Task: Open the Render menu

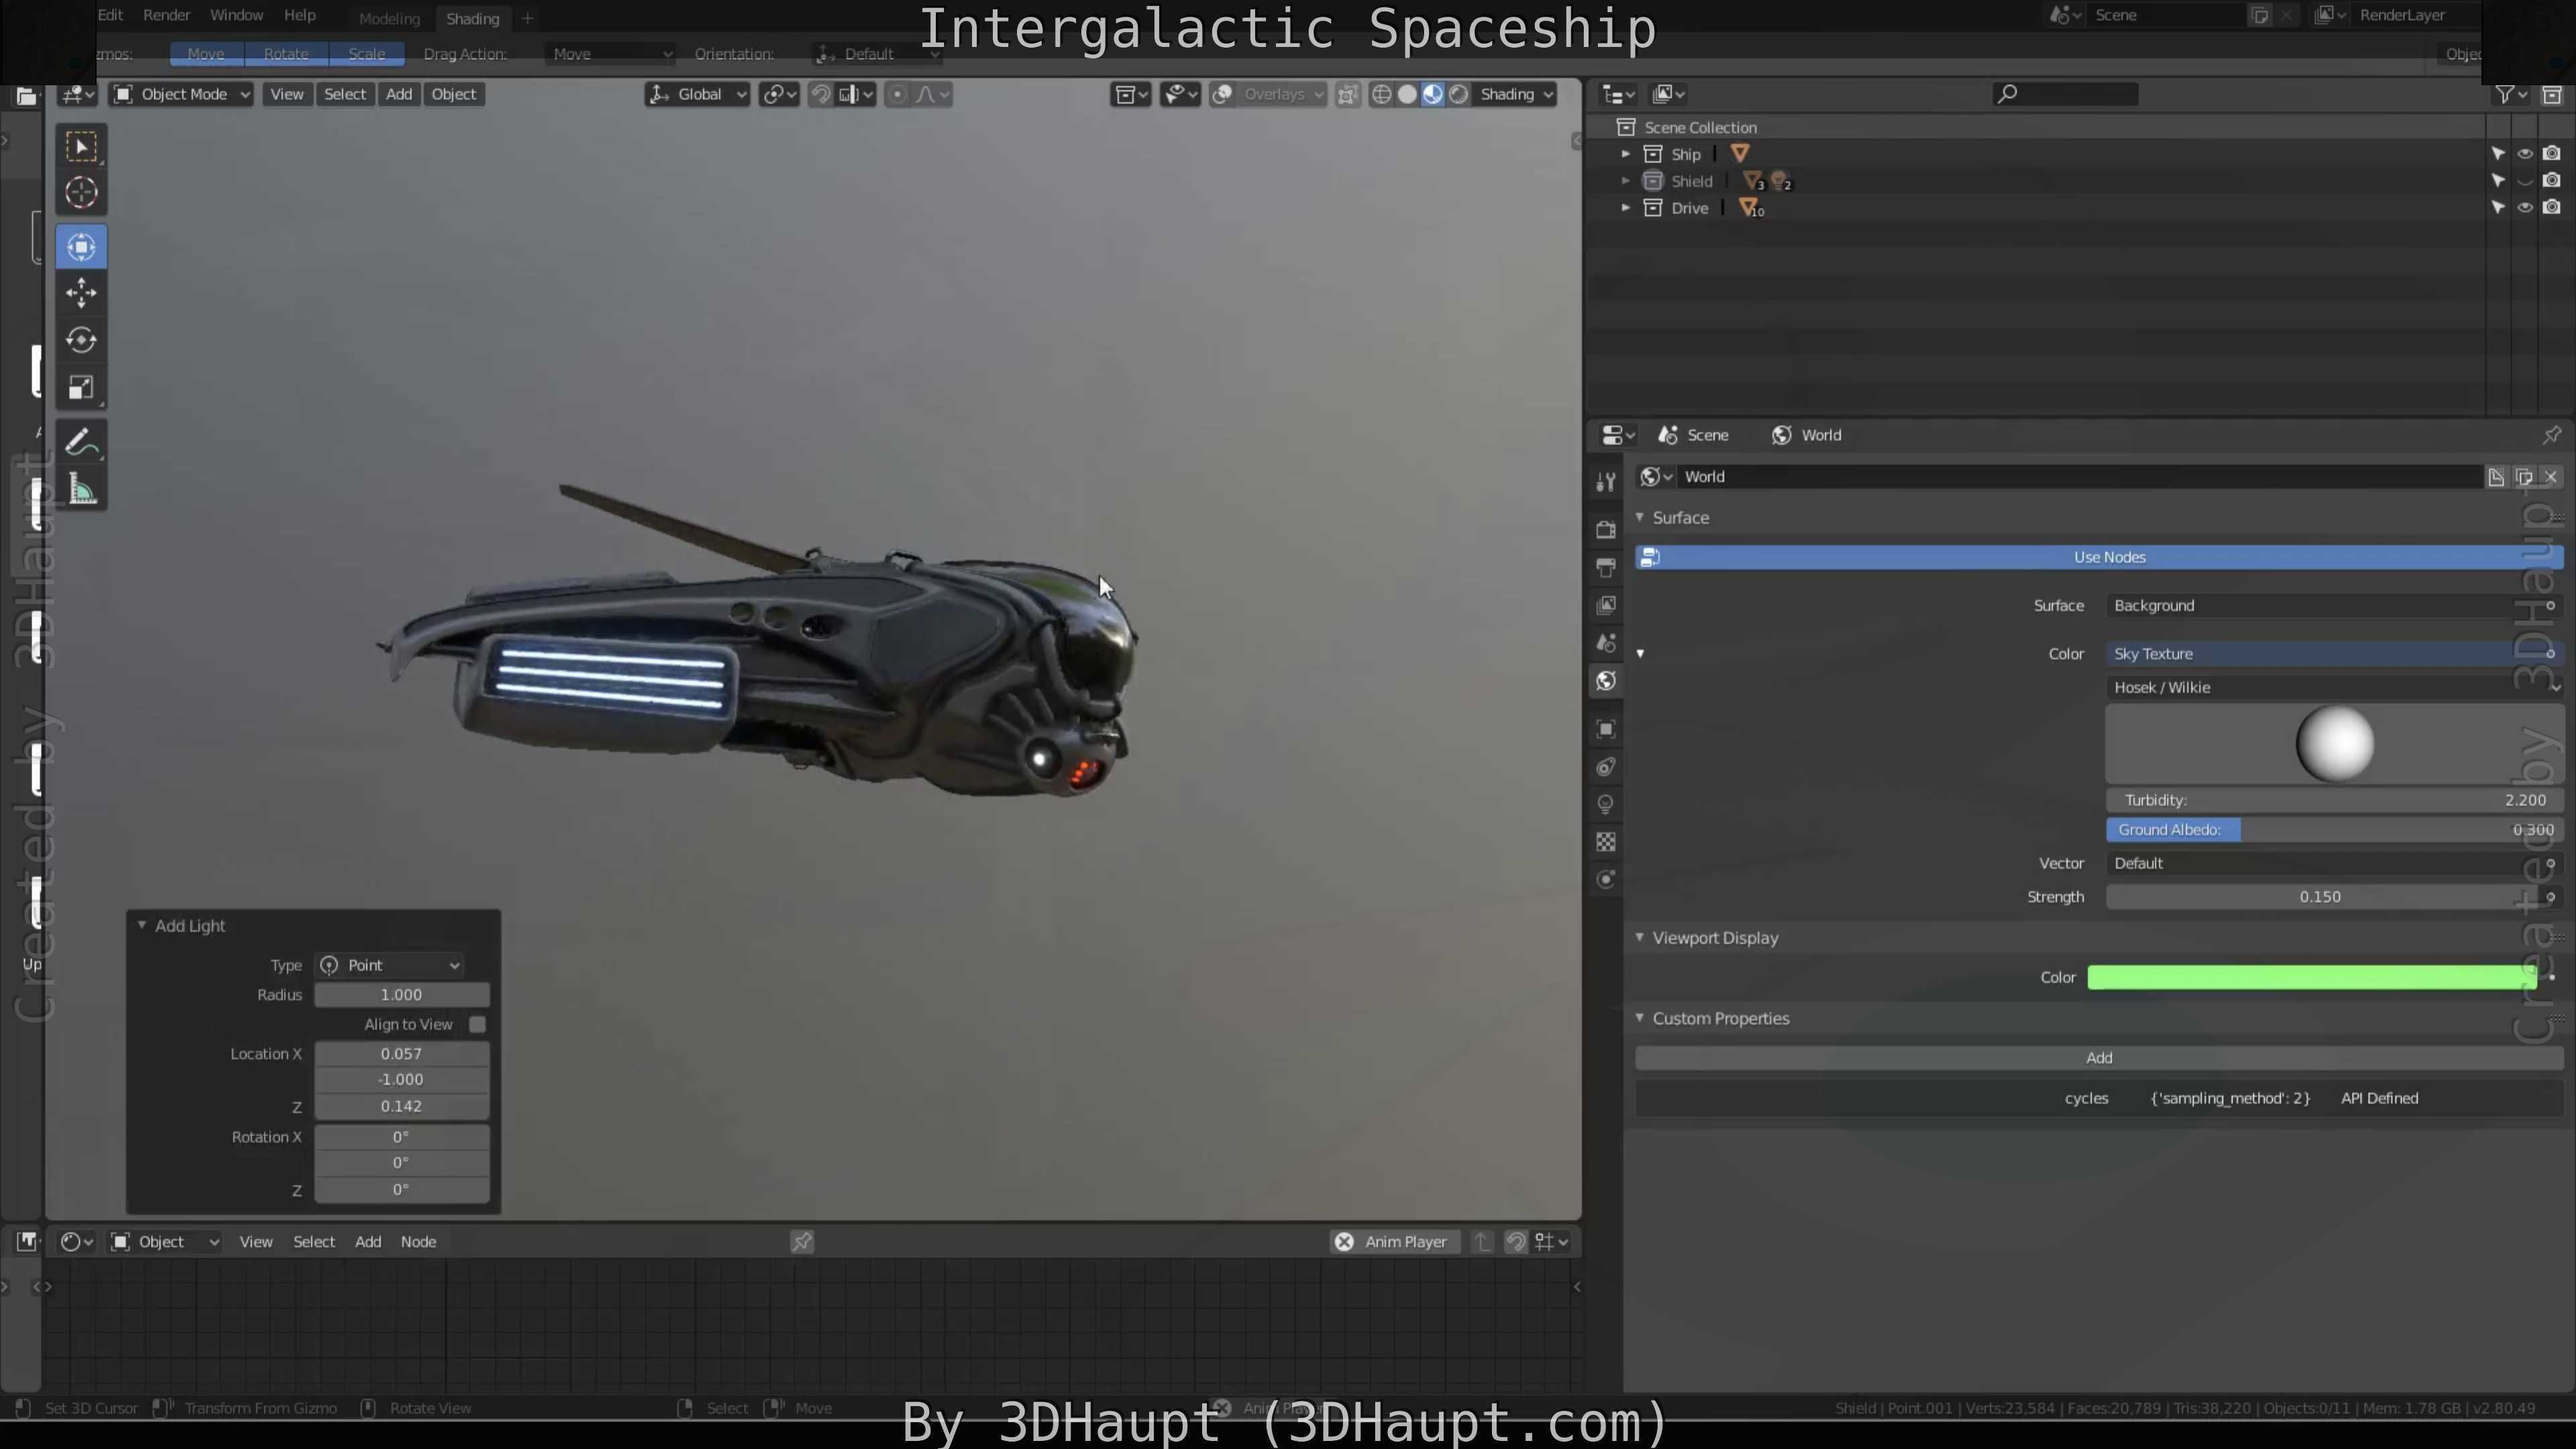Action: 166,15
